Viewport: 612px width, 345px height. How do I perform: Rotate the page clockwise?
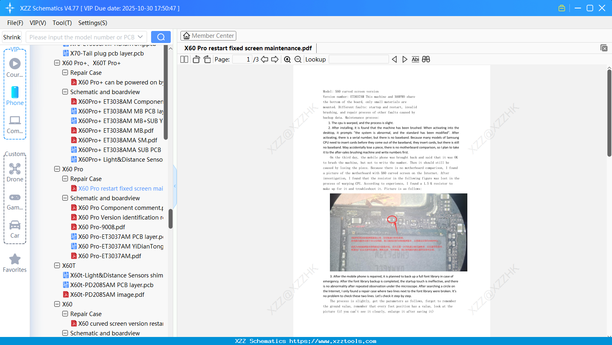207,60
